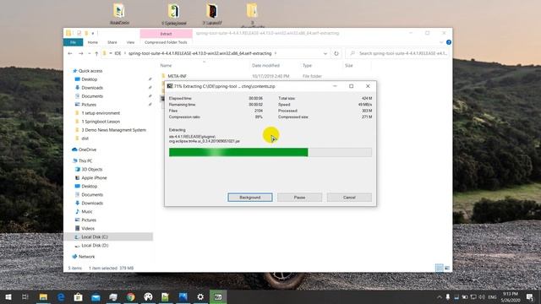The height and width of the screenshot is (304, 541).
Task: Open Quick Access Toolbar customize dropdown
Action: point(92,34)
